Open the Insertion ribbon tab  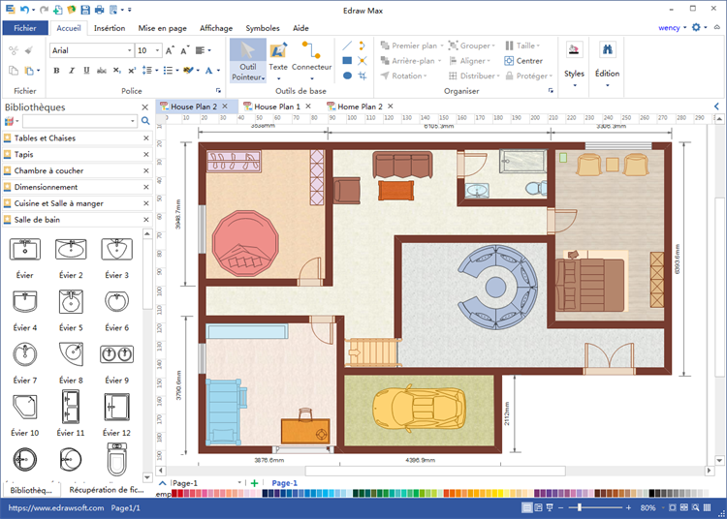(109, 28)
